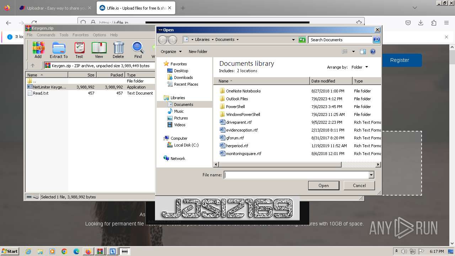The image size is (455, 256).
Task: Expand address bar history dropdown
Action: [293, 40]
